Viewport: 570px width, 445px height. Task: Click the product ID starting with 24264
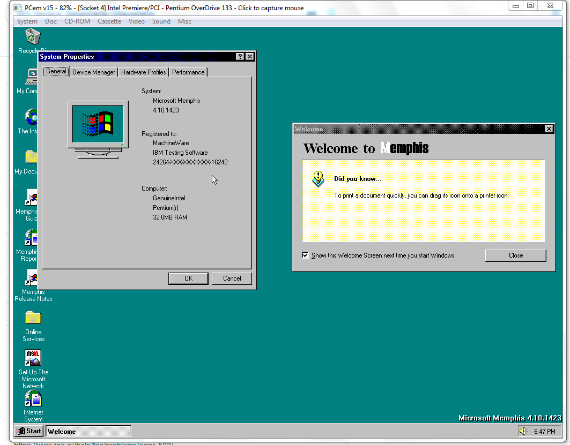coord(190,162)
